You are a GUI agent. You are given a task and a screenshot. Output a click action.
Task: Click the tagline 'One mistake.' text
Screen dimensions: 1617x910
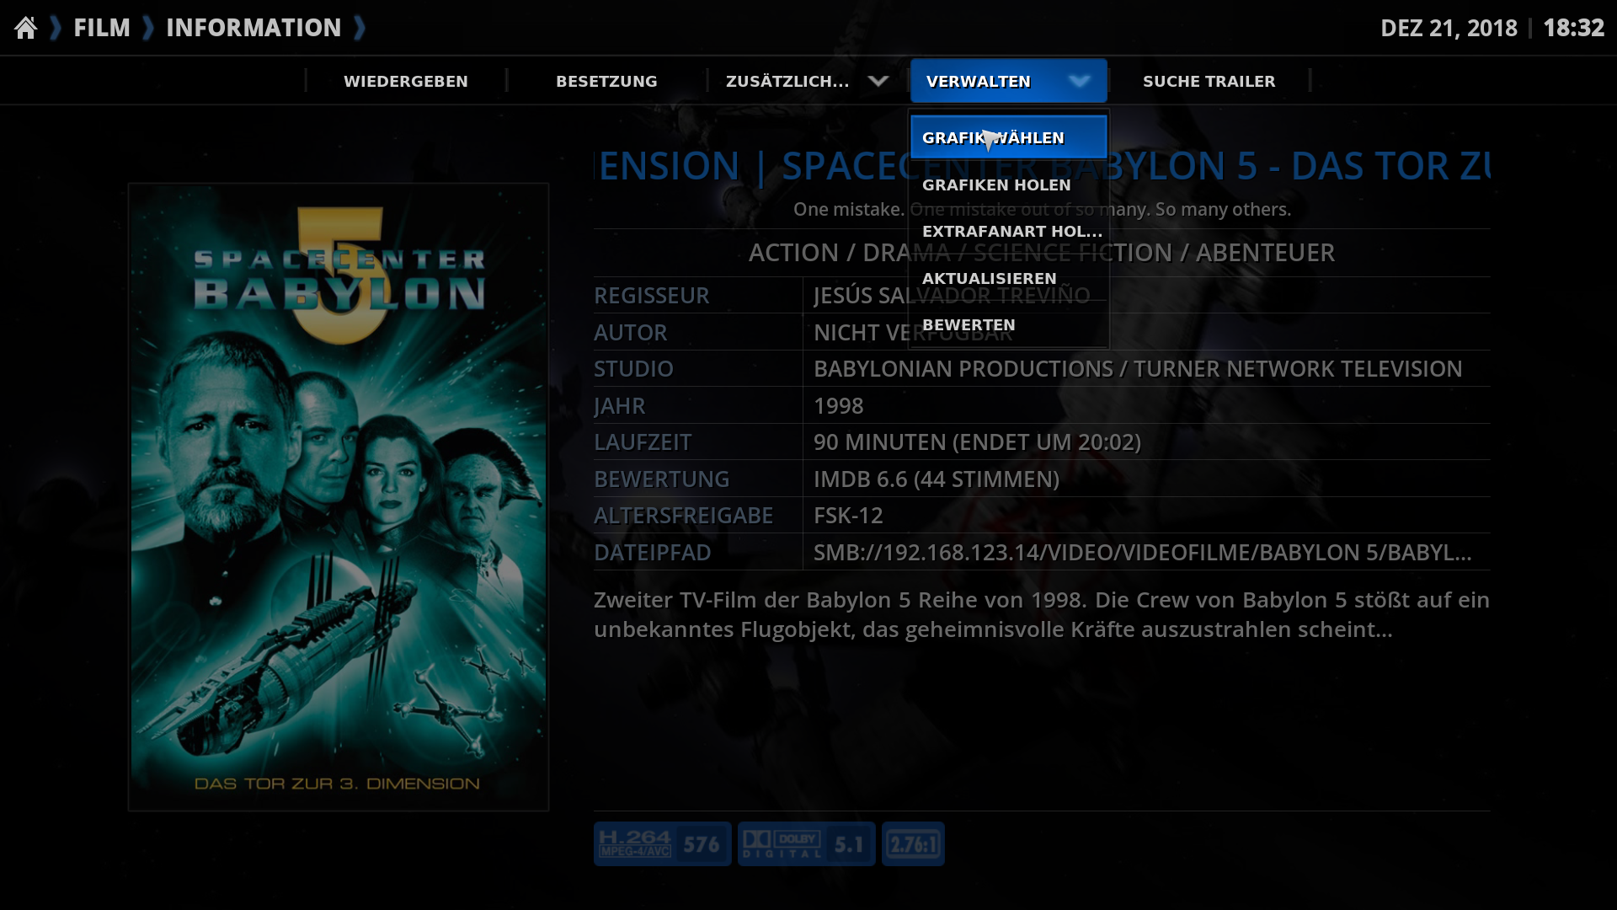click(1042, 209)
